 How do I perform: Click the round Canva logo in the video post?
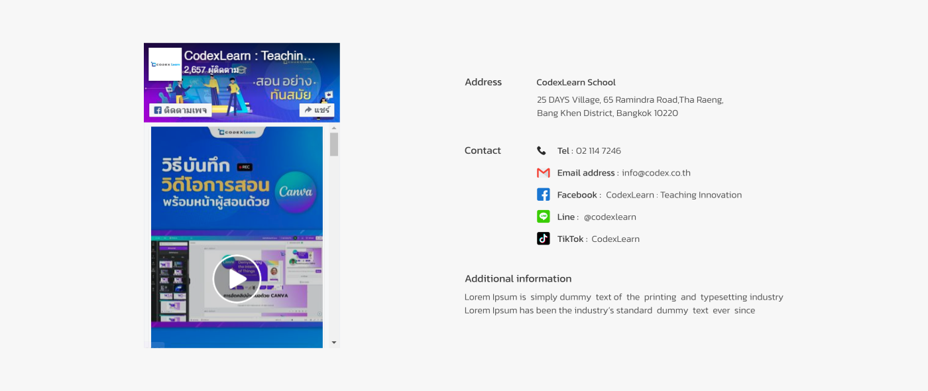tap(295, 192)
